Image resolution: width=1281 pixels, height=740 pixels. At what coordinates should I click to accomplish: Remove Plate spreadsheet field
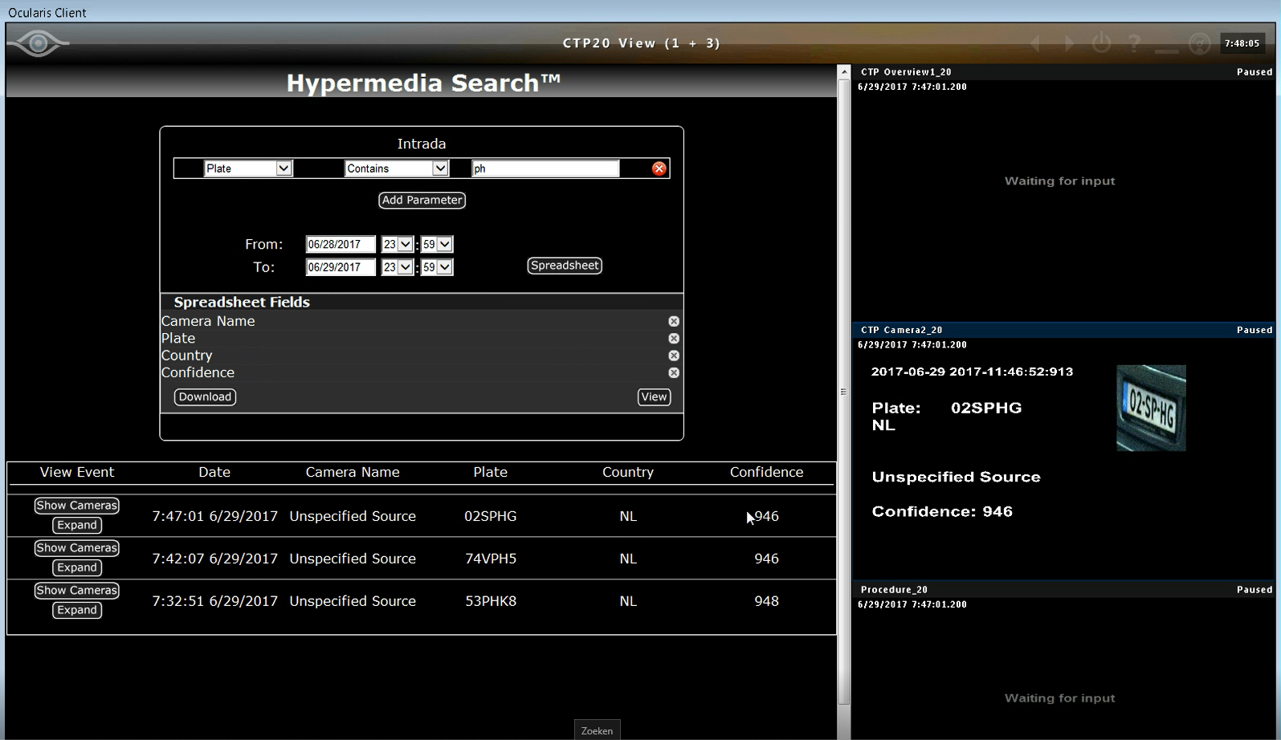click(x=674, y=339)
